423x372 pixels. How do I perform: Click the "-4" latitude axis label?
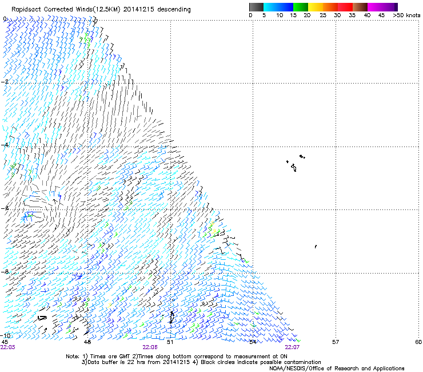pos(5,145)
